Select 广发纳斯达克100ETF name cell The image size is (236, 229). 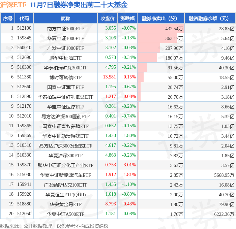pos(65,185)
